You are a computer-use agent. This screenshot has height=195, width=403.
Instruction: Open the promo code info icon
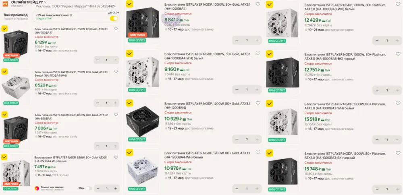pos(71,15)
